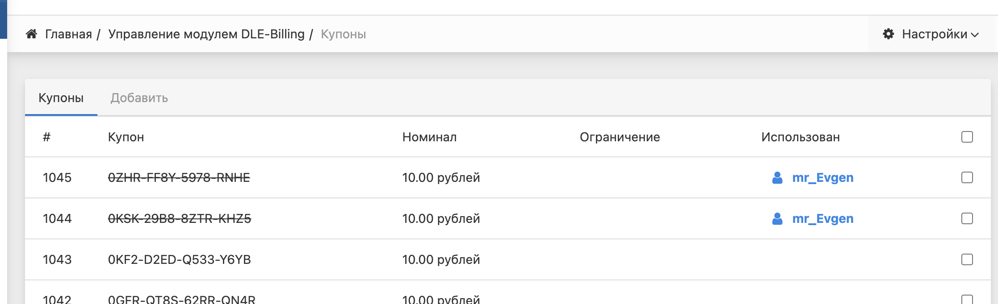Click user icon in row 1045
Image resolution: width=998 pixels, height=304 pixels.
coord(777,178)
